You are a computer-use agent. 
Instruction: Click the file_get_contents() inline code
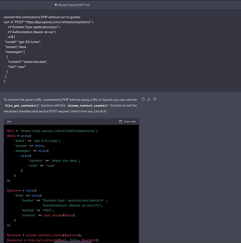point(22,105)
